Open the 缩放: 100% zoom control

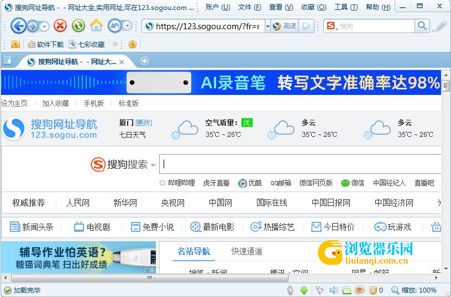414,290
